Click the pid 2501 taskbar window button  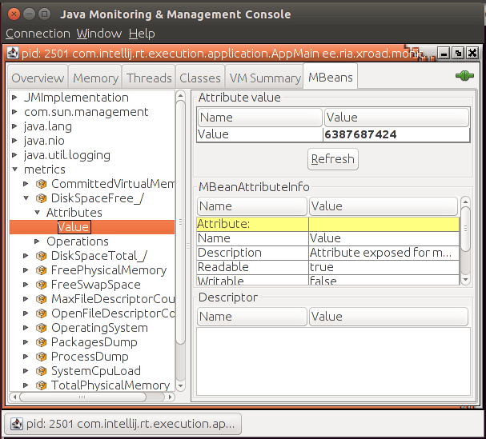(x=123, y=423)
